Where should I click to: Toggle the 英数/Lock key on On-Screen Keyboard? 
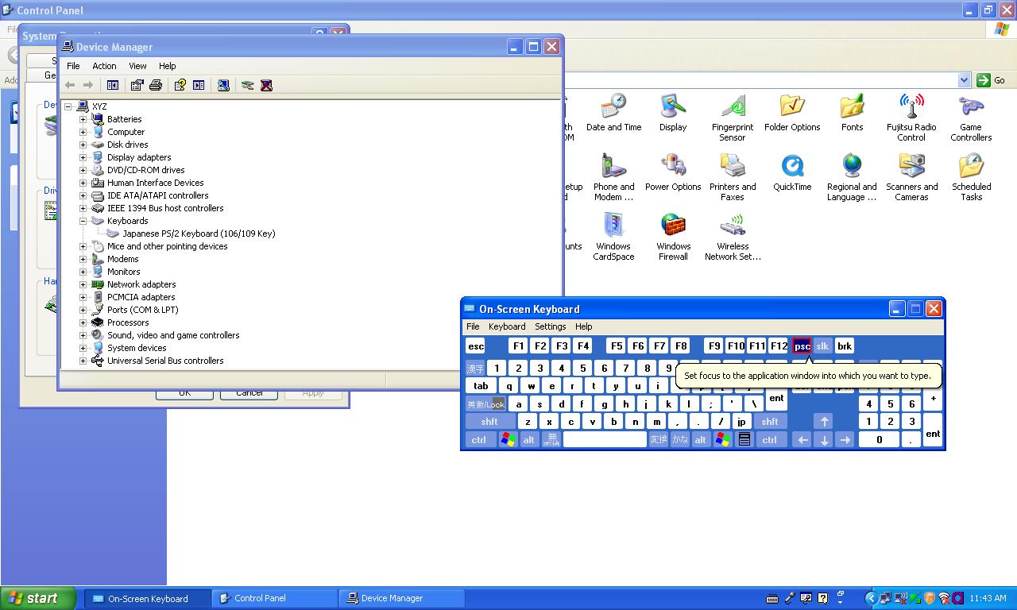coord(485,404)
